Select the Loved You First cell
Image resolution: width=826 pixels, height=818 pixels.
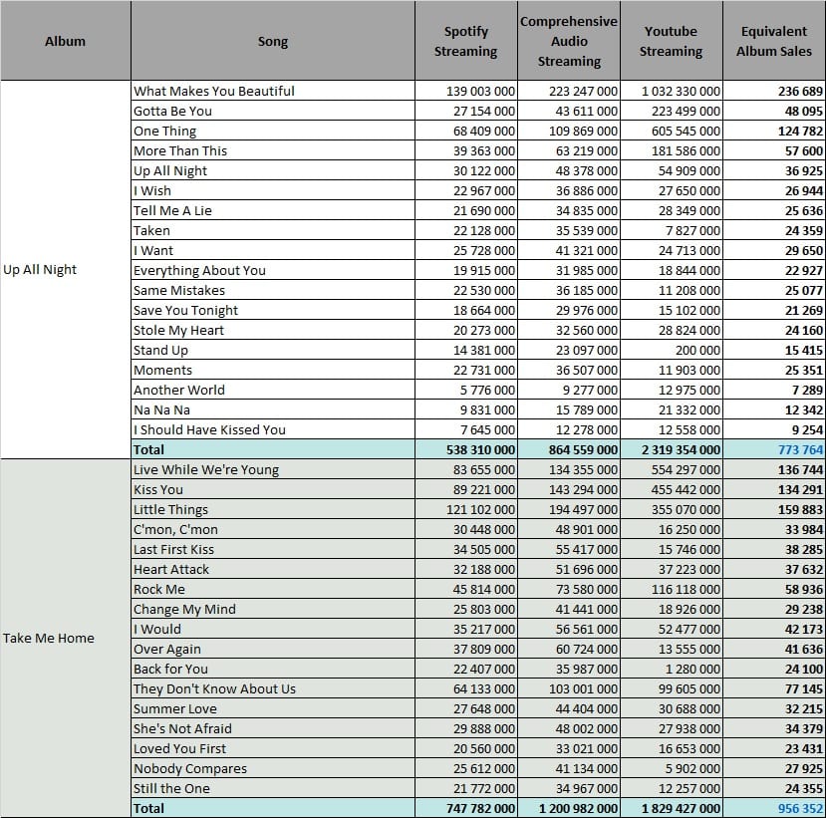coord(273,749)
